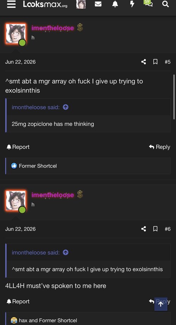Open chat bubbles icon with 59 badge
The image size is (176, 325).
pyautogui.click(x=148, y=3)
